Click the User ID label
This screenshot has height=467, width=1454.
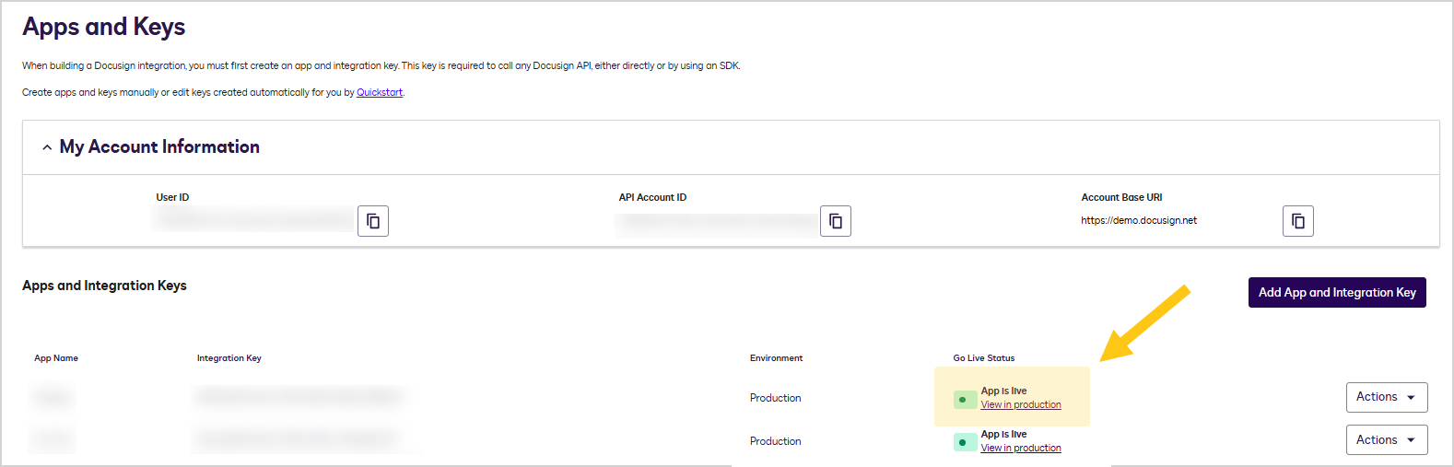(172, 197)
